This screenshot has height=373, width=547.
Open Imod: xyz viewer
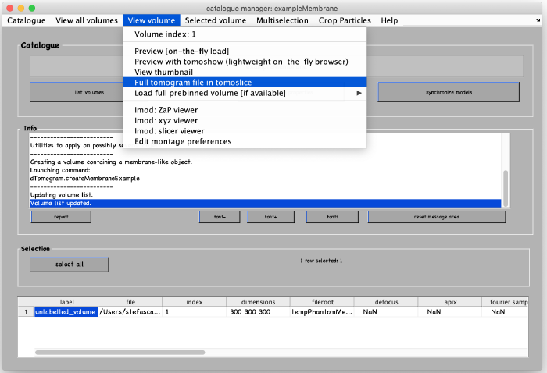click(x=245, y=120)
